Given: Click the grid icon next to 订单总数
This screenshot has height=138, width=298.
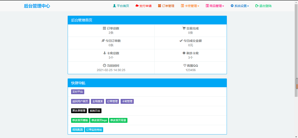Looking at the screenshot, I should tap(104, 28).
